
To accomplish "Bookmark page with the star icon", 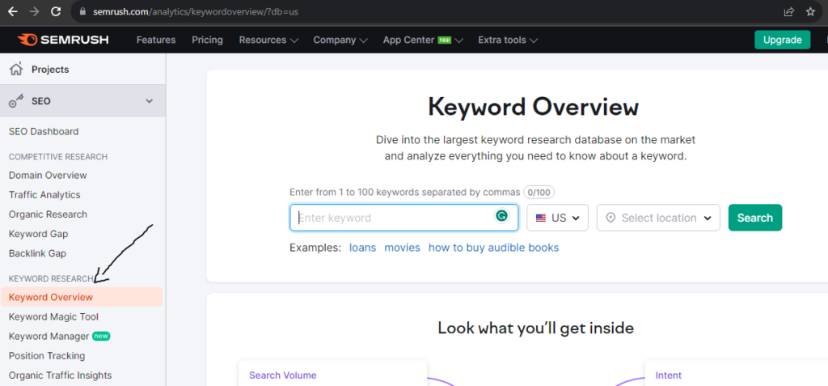I will 810,11.
